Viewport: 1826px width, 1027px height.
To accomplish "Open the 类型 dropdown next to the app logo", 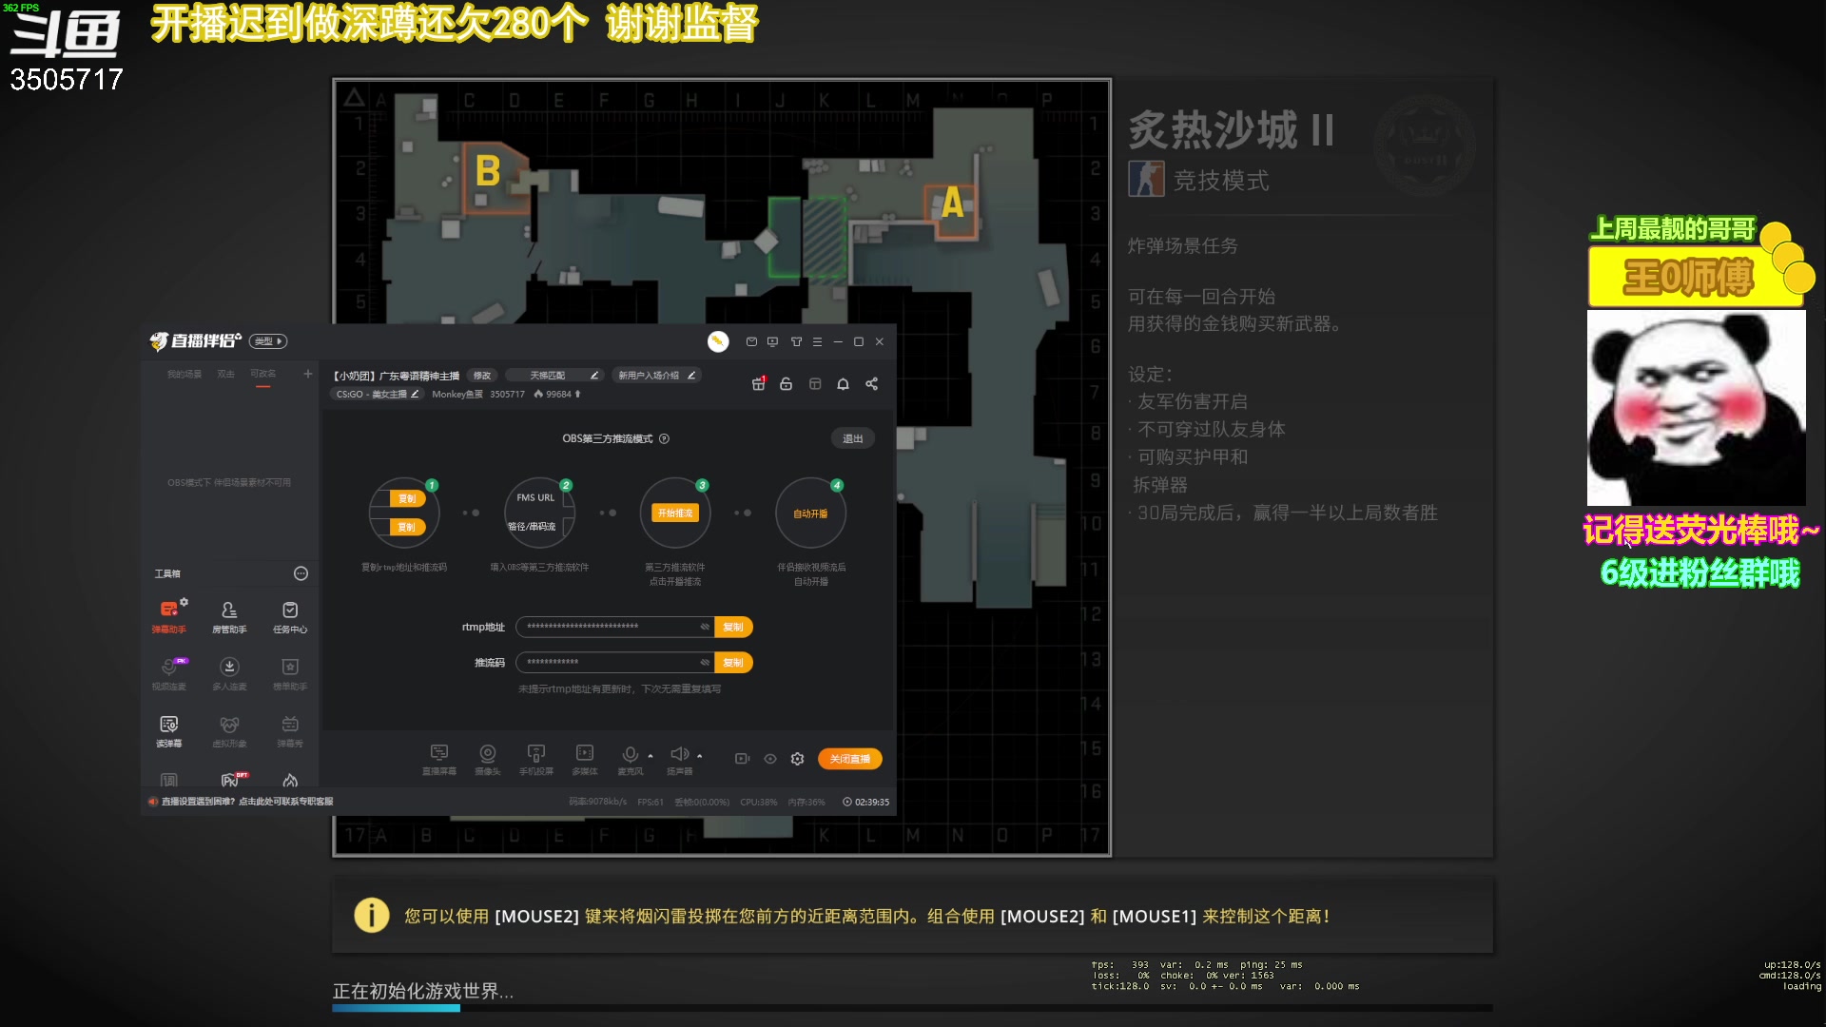I will click(267, 341).
